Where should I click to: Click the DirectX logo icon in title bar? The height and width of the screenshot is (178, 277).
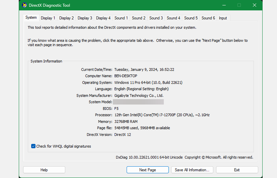click(25, 5)
